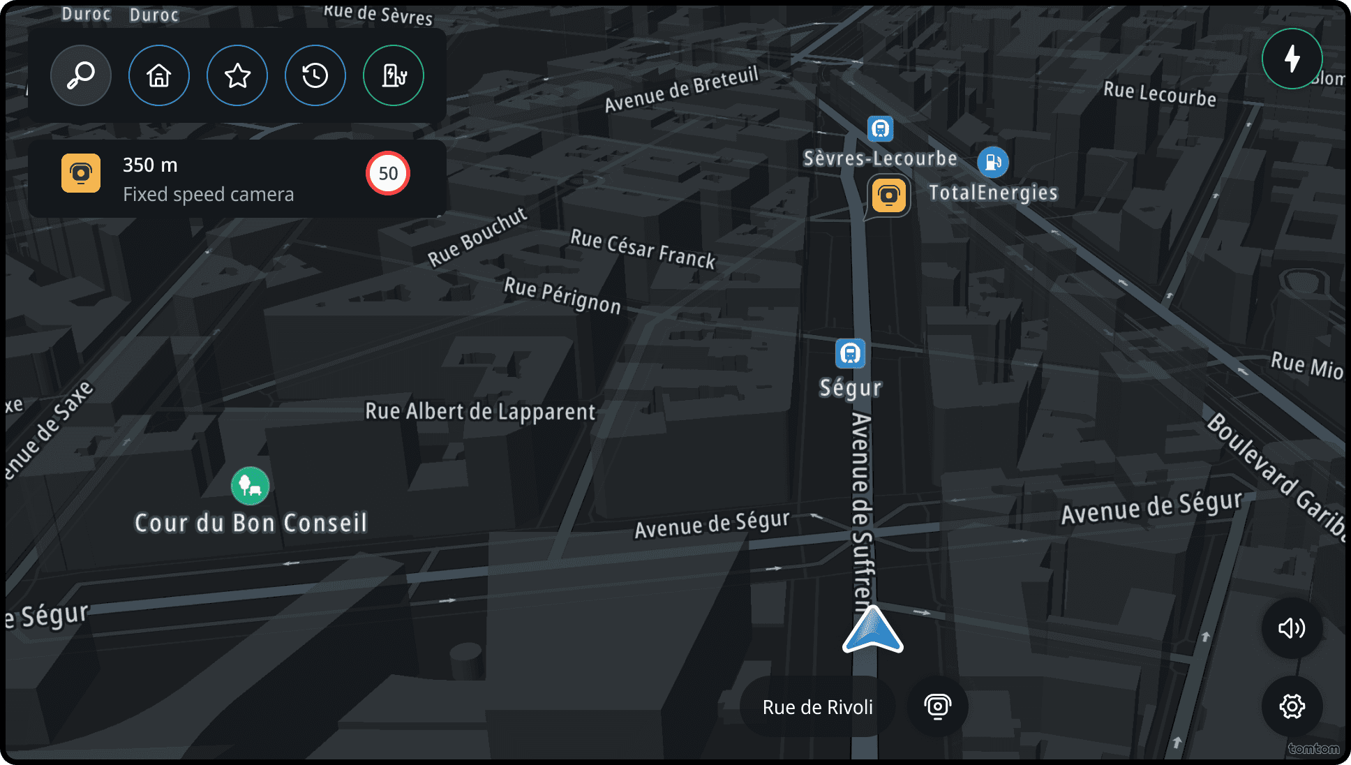Screen dimensions: 1351x765
Task: Tap the Home destination icon
Action: (159, 75)
